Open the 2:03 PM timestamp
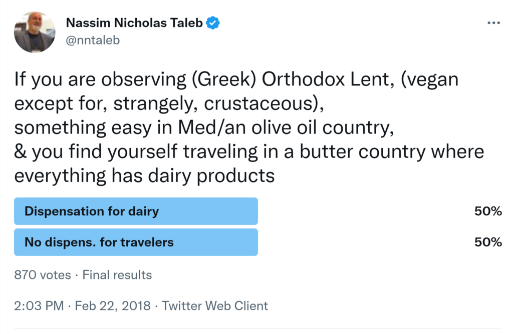The image size is (513, 334). point(39,305)
